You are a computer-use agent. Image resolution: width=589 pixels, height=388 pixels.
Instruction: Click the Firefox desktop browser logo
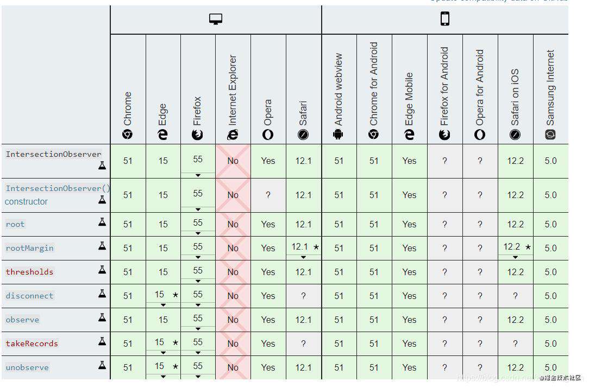coord(197,135)
